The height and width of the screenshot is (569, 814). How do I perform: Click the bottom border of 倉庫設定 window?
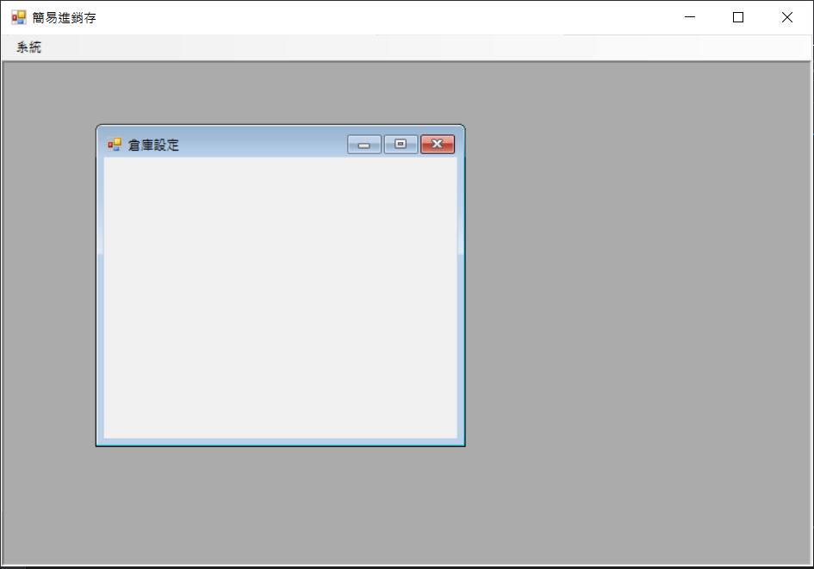point(280,442)
